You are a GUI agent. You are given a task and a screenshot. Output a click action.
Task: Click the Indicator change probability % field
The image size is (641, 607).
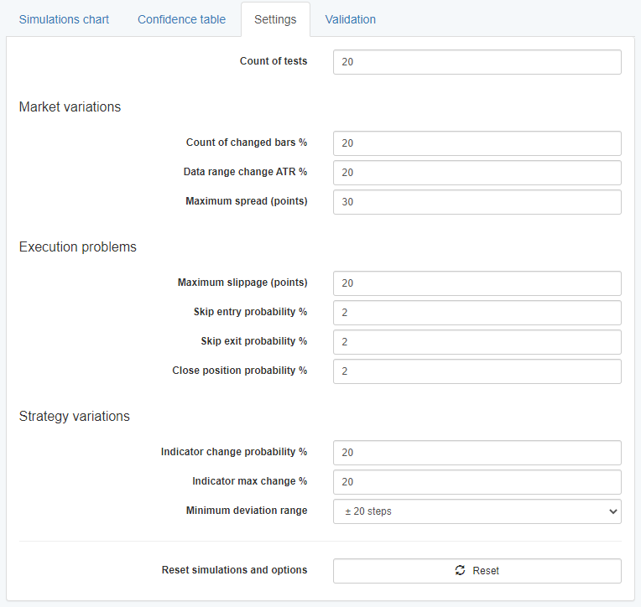(477, 453)
